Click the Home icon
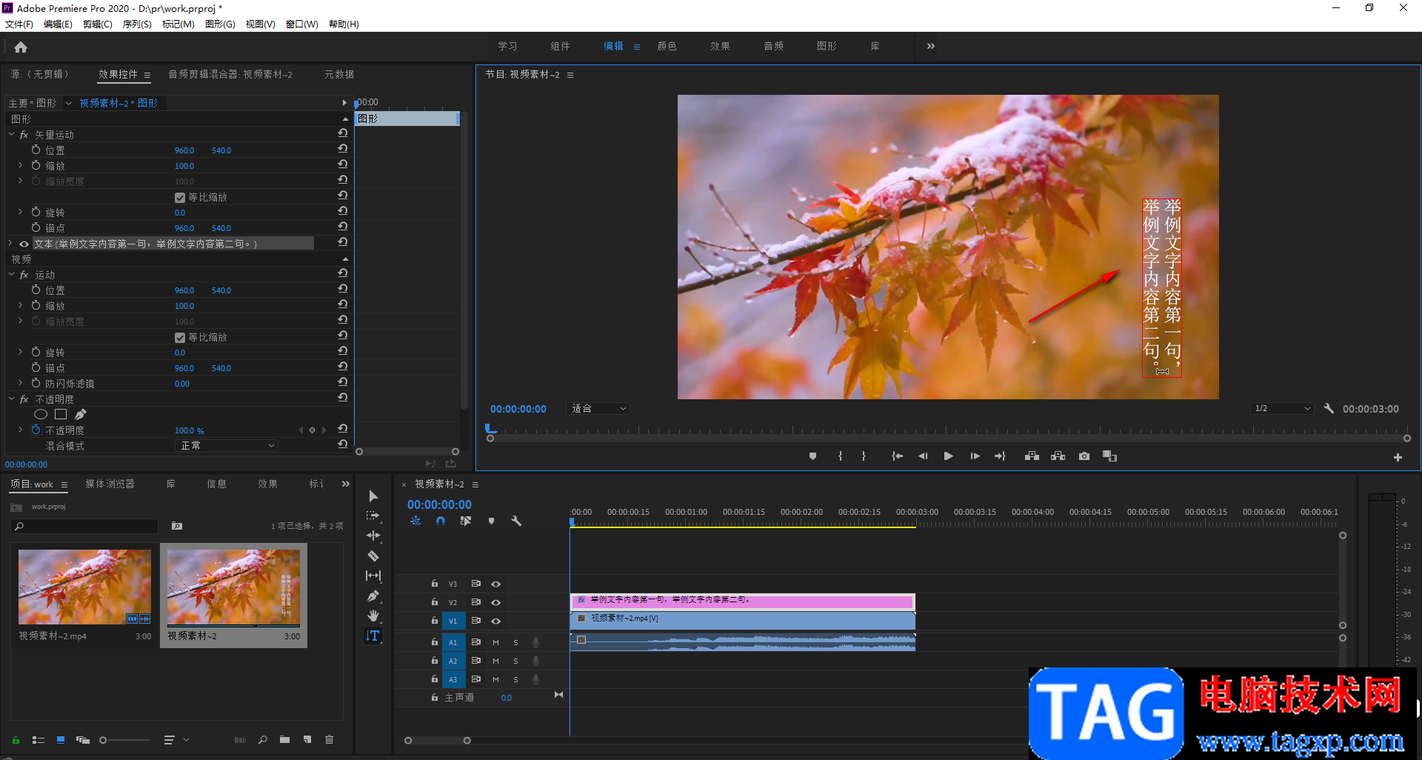This screenshot has width=1422, height=760. click(x=21, y=47)
